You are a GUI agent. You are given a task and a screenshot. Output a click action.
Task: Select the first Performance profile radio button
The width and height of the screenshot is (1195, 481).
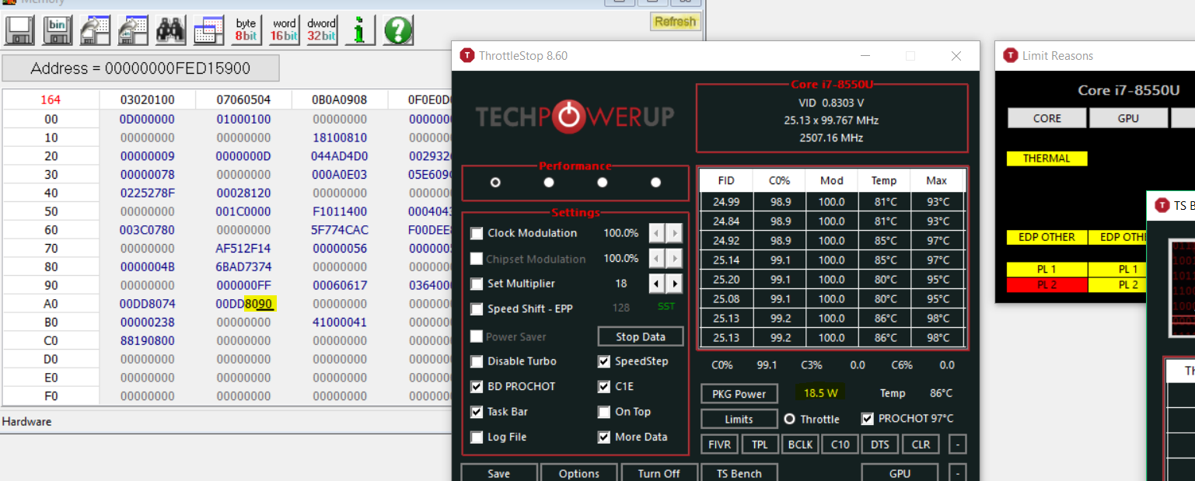tap(495, 183)
